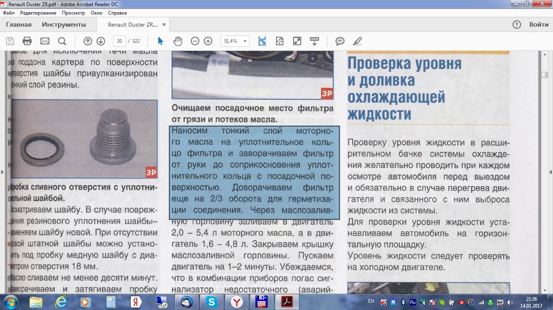Click the network signal bars tray icon
553x310 pixels.
point(481,302)
